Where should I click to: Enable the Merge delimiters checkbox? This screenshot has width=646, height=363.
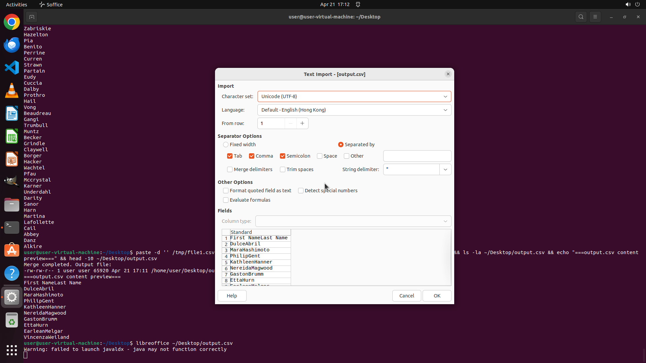point(230,169)
